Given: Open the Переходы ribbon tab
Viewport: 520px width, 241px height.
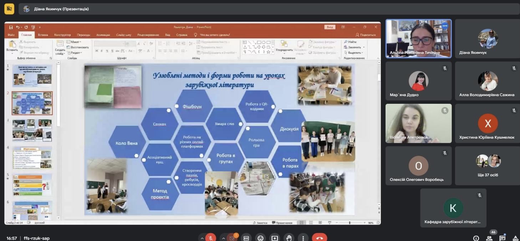Looking at the screenshot, I should click(83, 35).
